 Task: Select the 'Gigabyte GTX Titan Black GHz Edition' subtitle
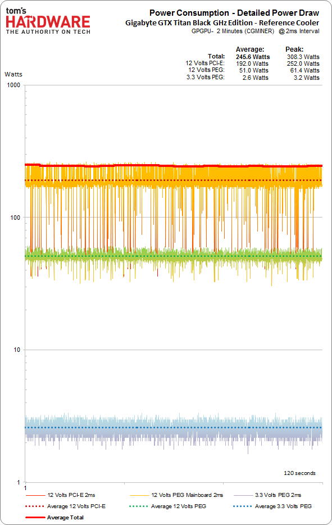[189, 23]
